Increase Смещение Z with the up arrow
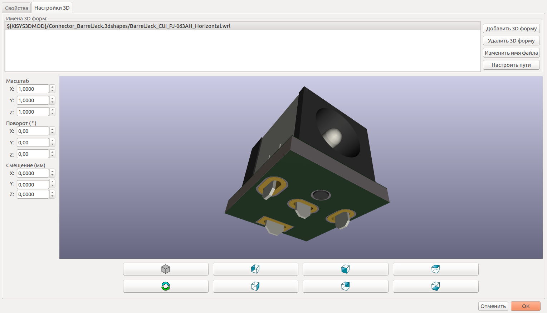547x313 pixels. coord(53,193)
